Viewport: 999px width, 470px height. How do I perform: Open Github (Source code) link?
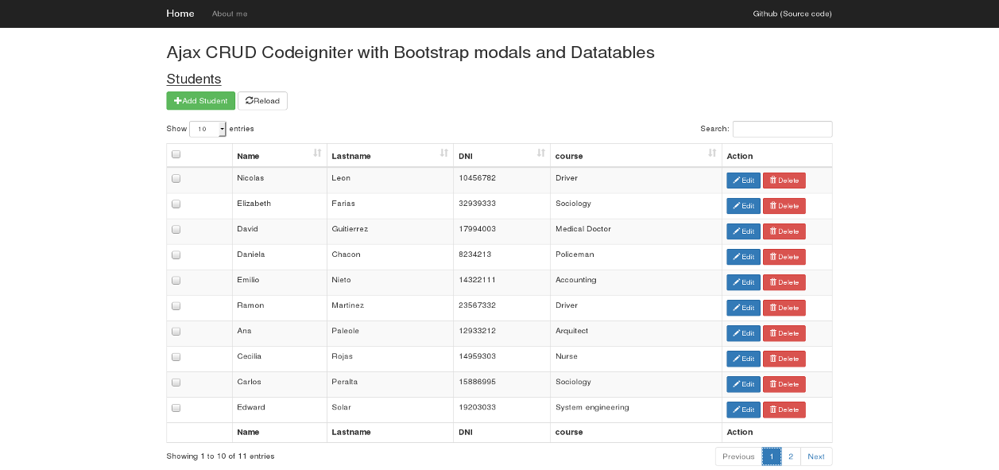pos(792,14)
